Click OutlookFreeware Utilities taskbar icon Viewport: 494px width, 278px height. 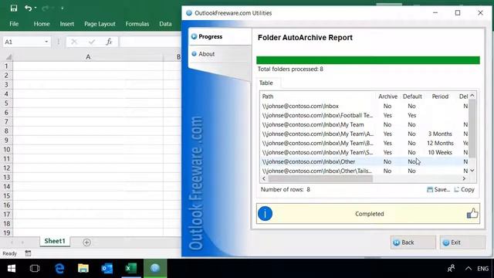click(x=155, y=268)
